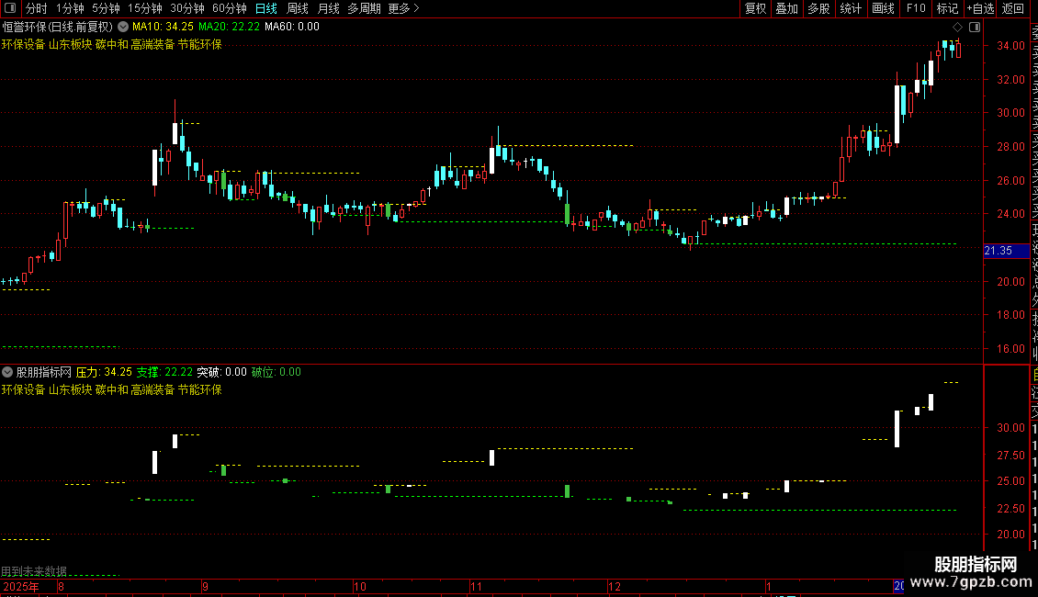The width and height of the screenshot is (1038, 597).
Task: Select the 日线 daily period
Action: click(x=266, y=8)
